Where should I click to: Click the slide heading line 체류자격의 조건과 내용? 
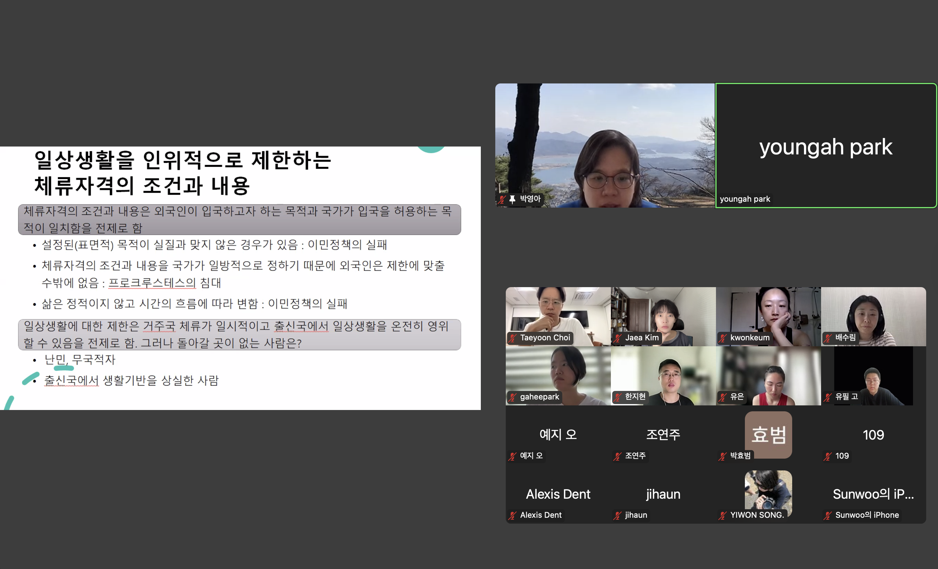[142, 186]
